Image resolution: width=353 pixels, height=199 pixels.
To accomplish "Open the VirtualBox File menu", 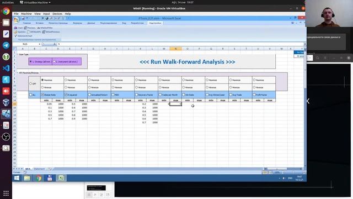I will click(x=16, y=14).
